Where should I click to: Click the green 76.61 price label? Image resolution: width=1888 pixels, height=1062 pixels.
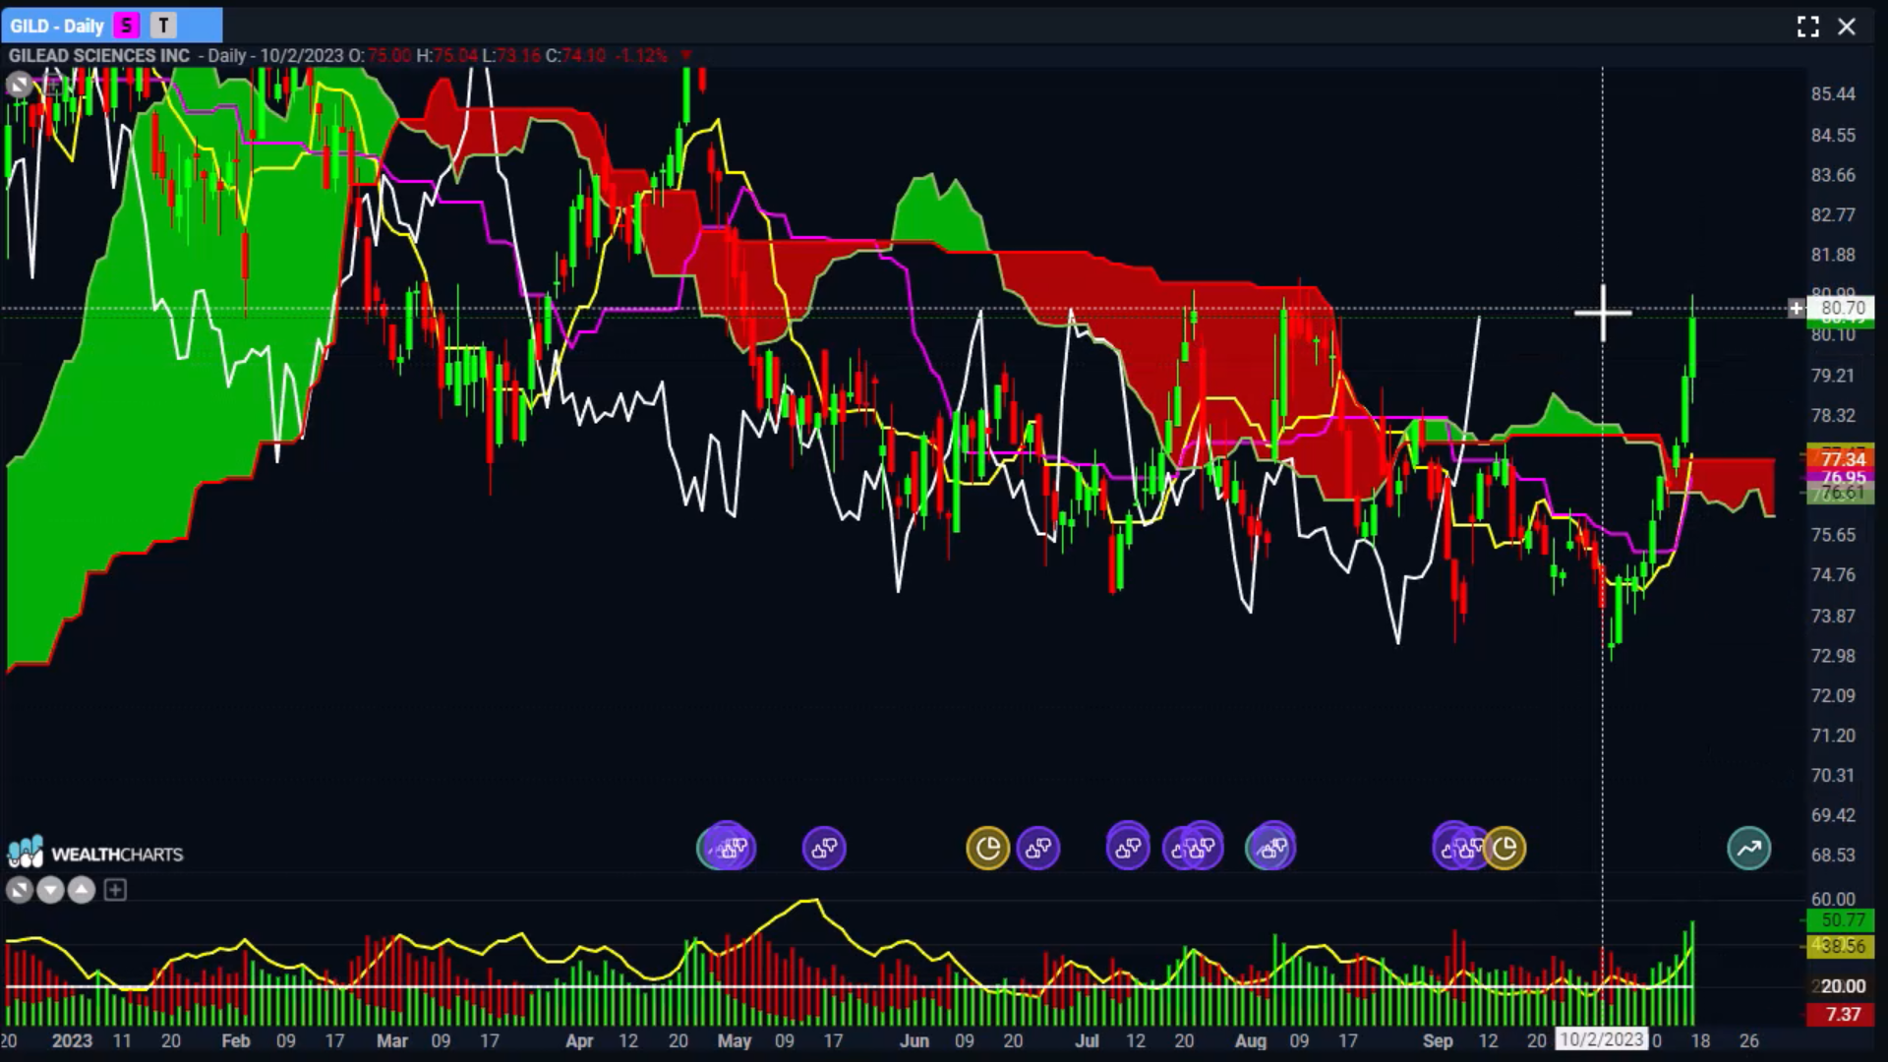pos(1842,493)
